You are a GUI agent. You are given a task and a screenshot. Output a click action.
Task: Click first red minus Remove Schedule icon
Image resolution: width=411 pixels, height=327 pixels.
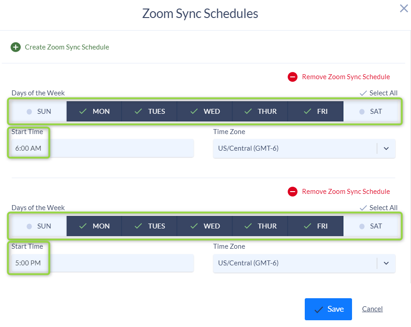[293, 77]
